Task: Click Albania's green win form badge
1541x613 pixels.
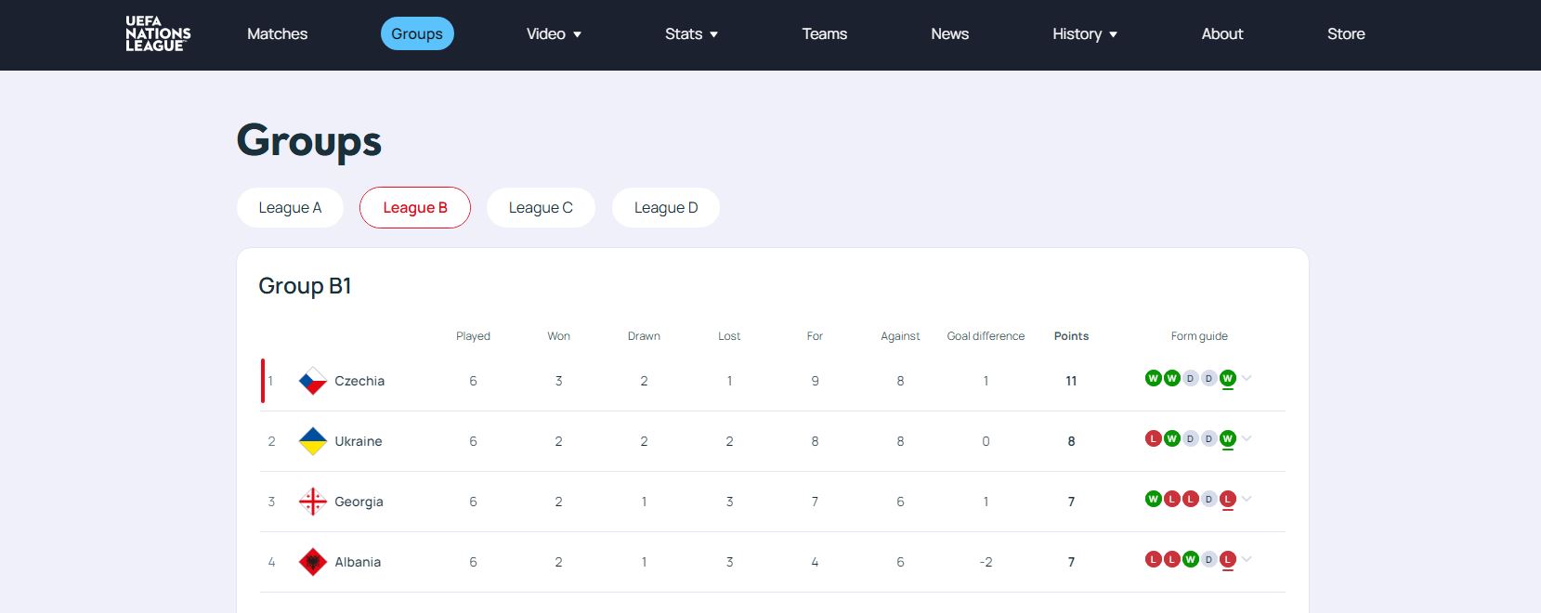Action: (1190, 559)
